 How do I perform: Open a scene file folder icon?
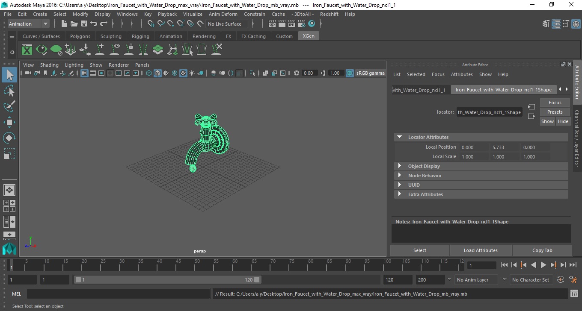74,24
